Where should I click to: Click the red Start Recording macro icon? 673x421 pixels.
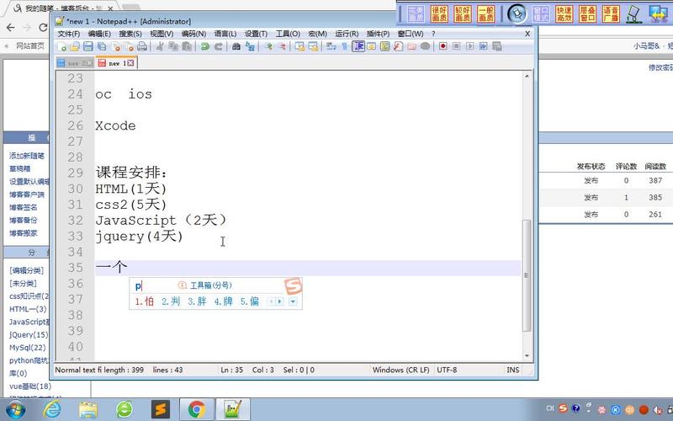pos(442,46)
